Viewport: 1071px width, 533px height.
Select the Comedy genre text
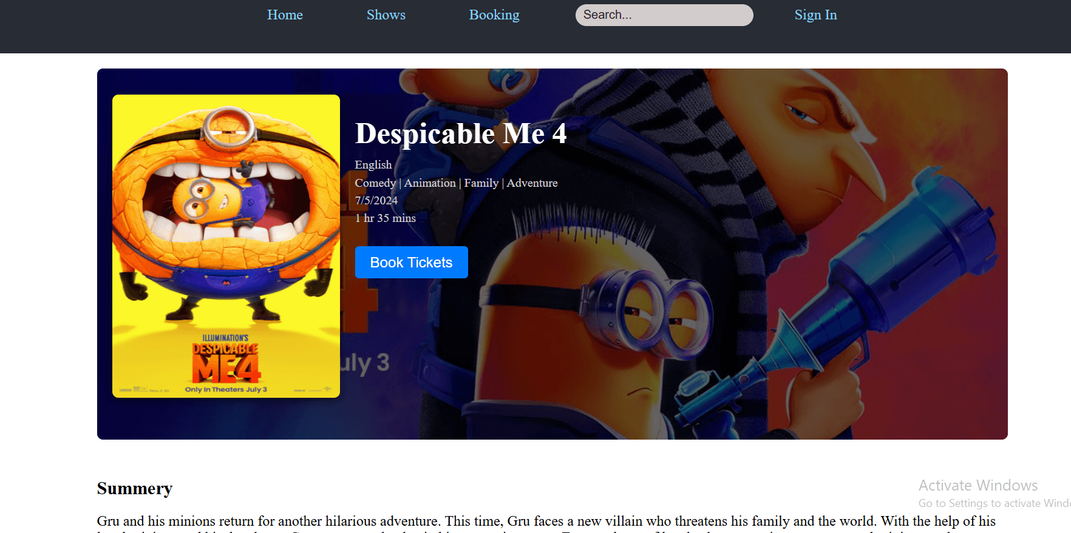coord(375,183)
